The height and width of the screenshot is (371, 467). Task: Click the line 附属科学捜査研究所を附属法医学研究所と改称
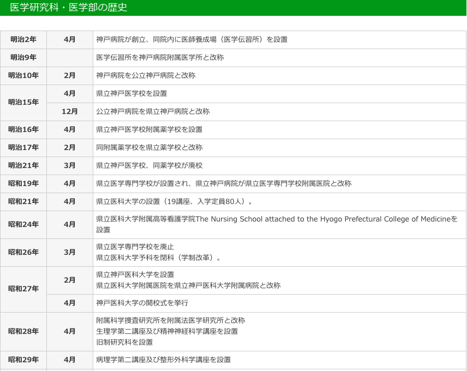tap(171, 321)
